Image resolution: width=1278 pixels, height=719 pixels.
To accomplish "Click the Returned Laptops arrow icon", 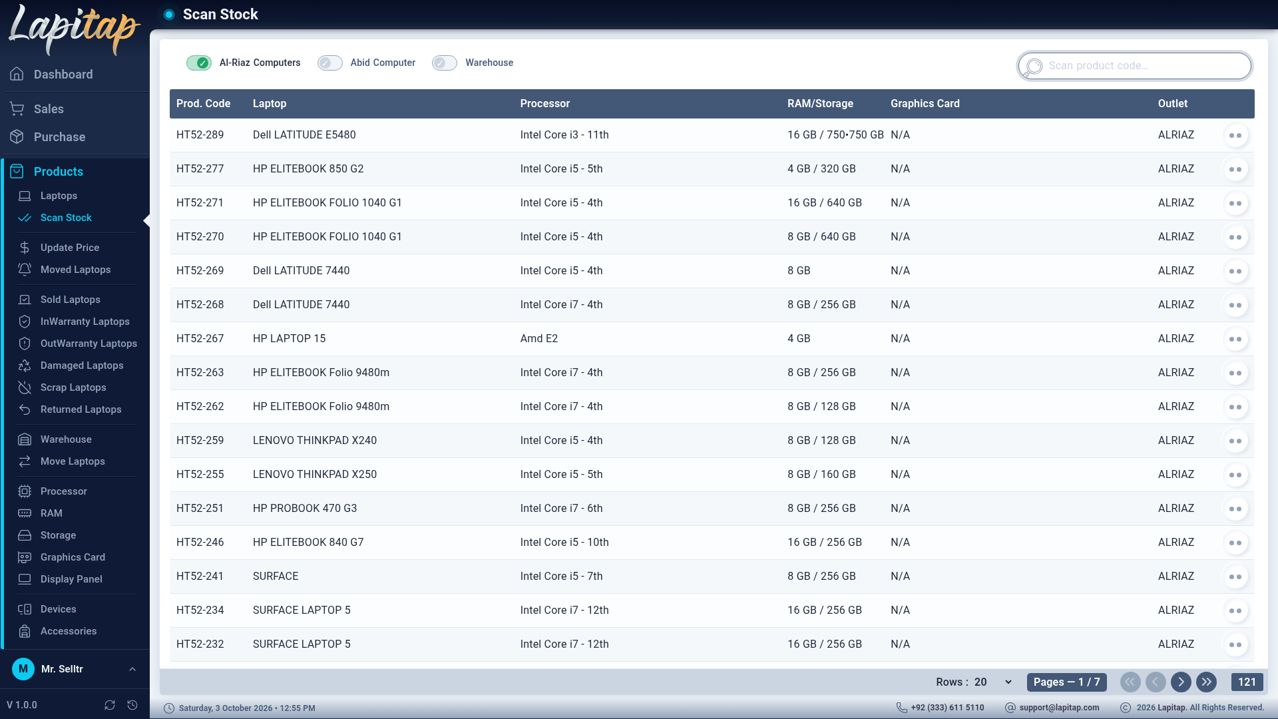I will tap(25, 409).
